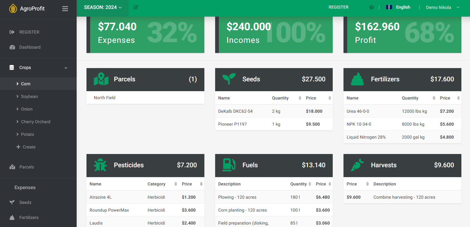Click Create under the Crops list
470x227 pixels.
coord(29,147)
